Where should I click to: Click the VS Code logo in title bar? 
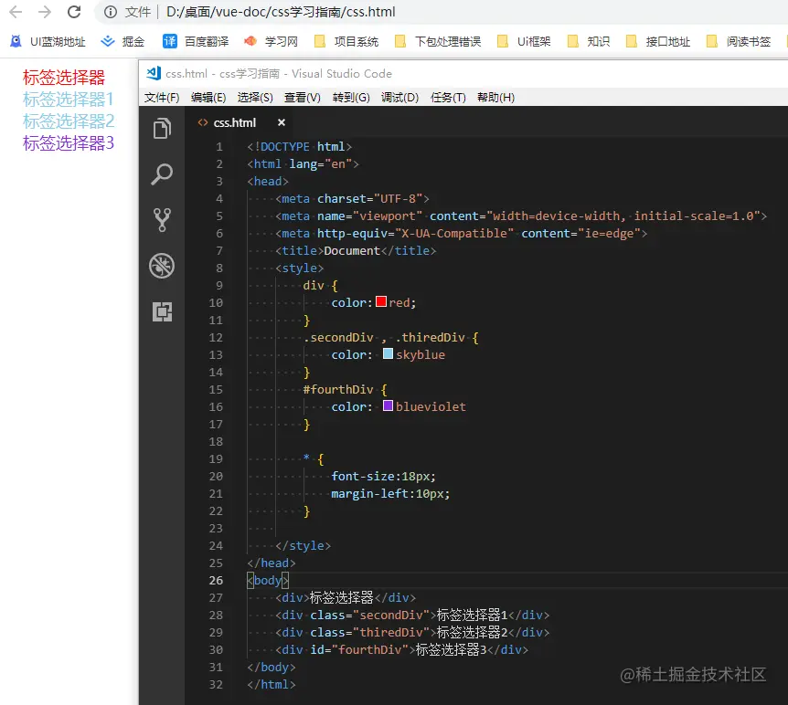pos(154,73)
